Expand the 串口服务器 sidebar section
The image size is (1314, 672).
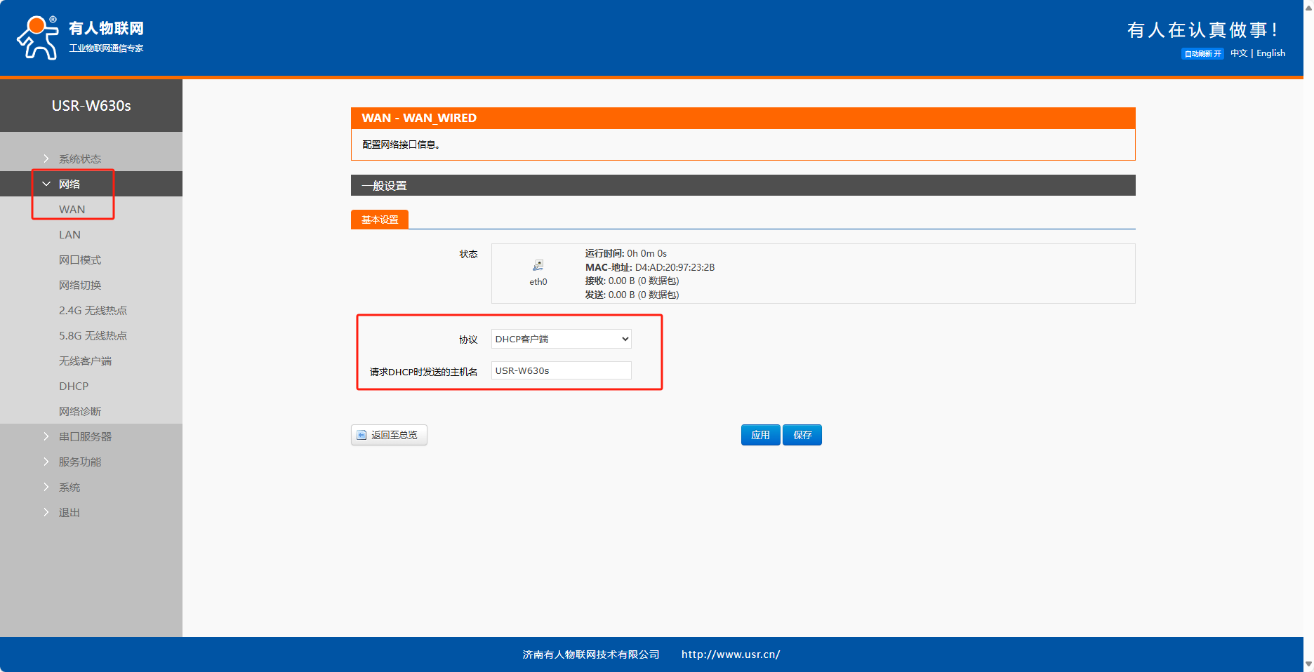click(x=84, y=437)
